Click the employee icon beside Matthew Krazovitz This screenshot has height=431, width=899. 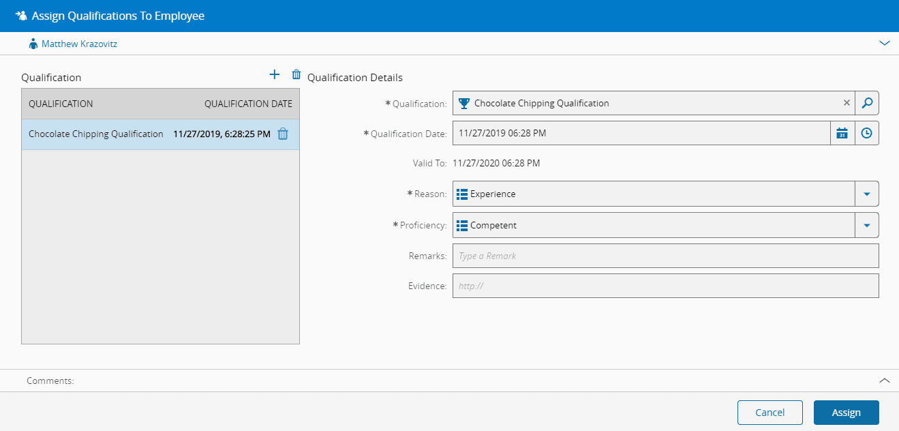click(x=33, y=44)
